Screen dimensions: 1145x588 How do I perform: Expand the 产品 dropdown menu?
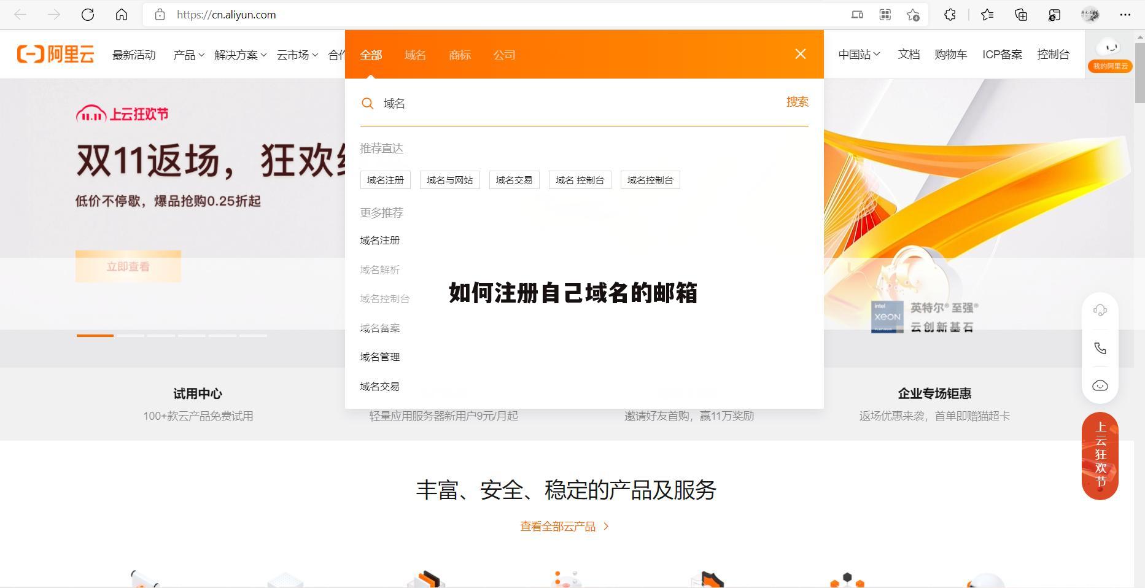point(188,55)
